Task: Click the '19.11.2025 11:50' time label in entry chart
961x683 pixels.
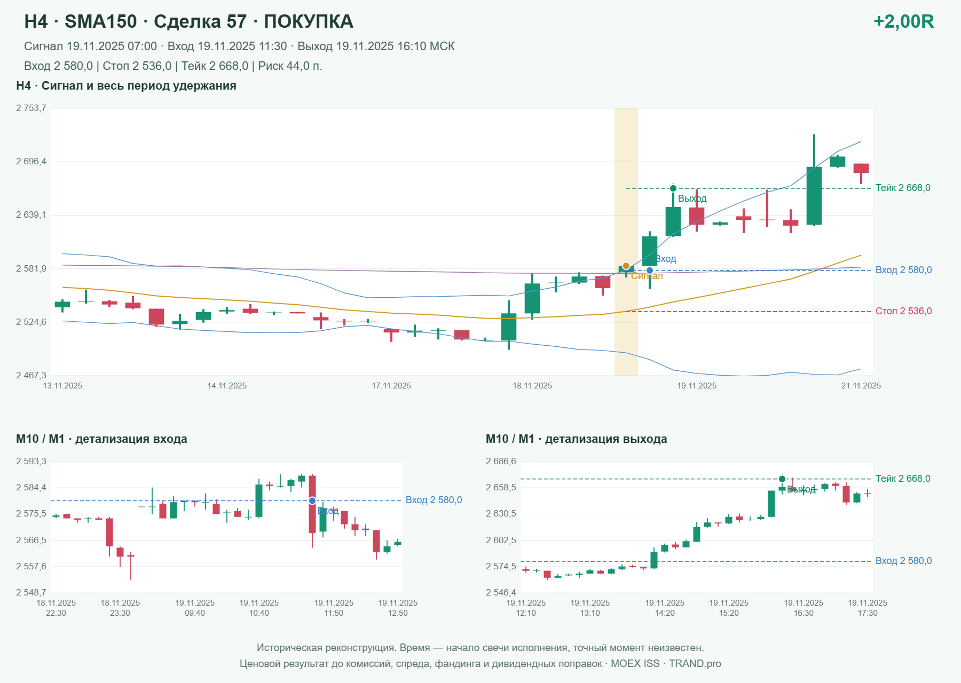Action: (x=334, y=608)
